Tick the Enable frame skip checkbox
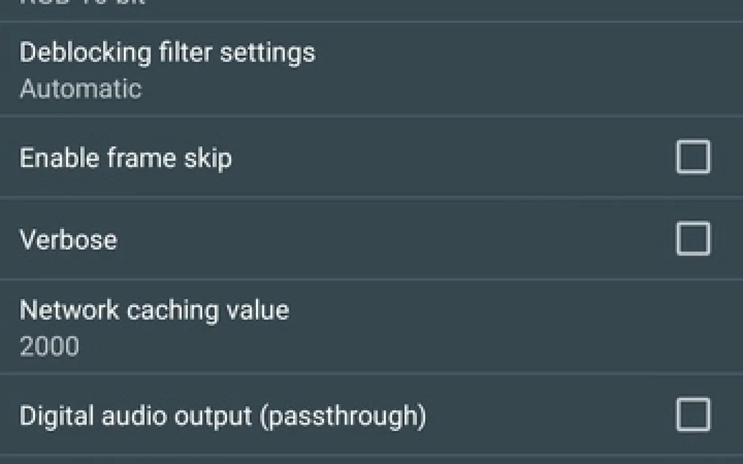This screenshot has width=743, height=464. pyautogui.click(x=693, y=157)
